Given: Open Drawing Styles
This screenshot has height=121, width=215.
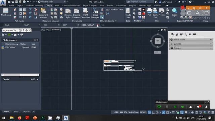Looking at the screenshot, I should coord(68,13).
